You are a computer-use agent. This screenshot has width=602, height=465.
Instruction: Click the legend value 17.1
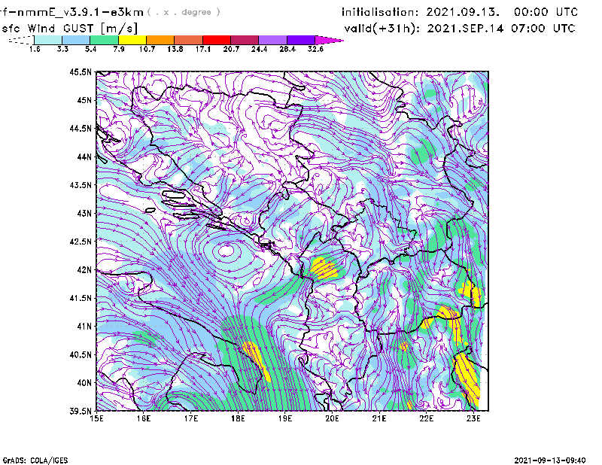[203, 49]
